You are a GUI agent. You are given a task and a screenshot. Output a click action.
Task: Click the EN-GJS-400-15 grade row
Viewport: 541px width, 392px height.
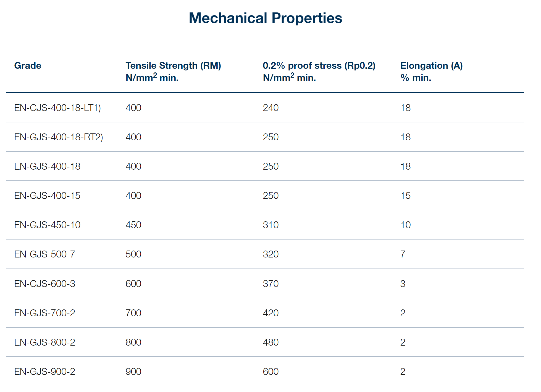click(x=265, y=196)
